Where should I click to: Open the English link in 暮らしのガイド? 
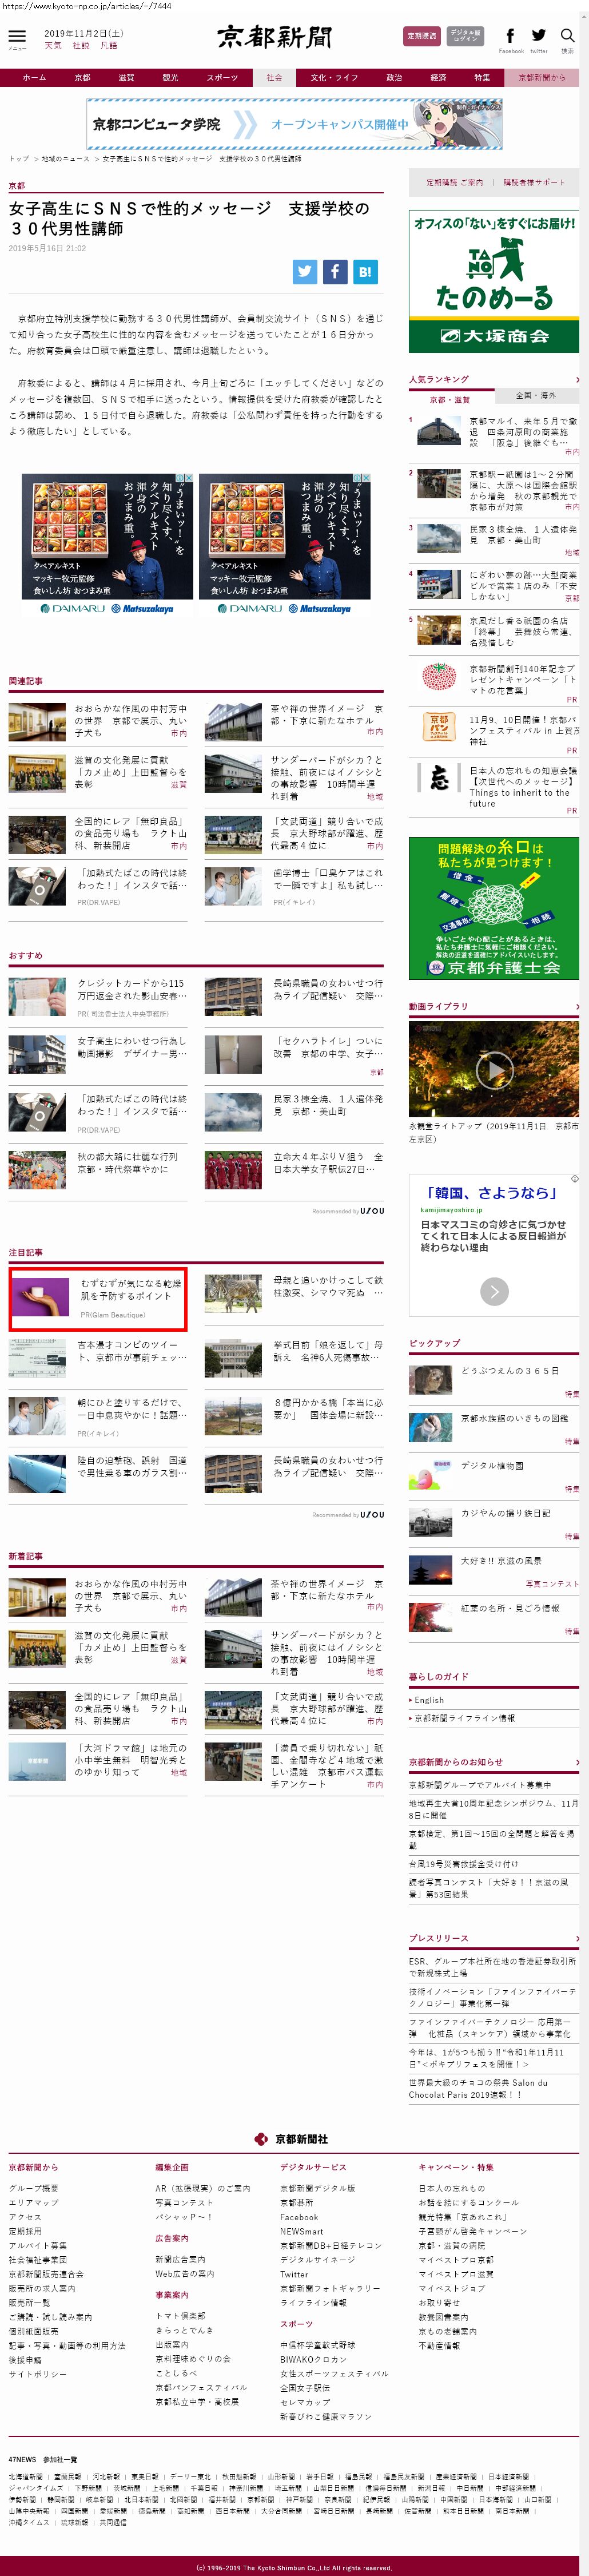[429, 1700]
